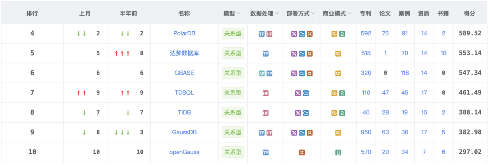Click openGauss's patent count 570
Viewport: 489px width, 165px height.
tap(366, 152)
